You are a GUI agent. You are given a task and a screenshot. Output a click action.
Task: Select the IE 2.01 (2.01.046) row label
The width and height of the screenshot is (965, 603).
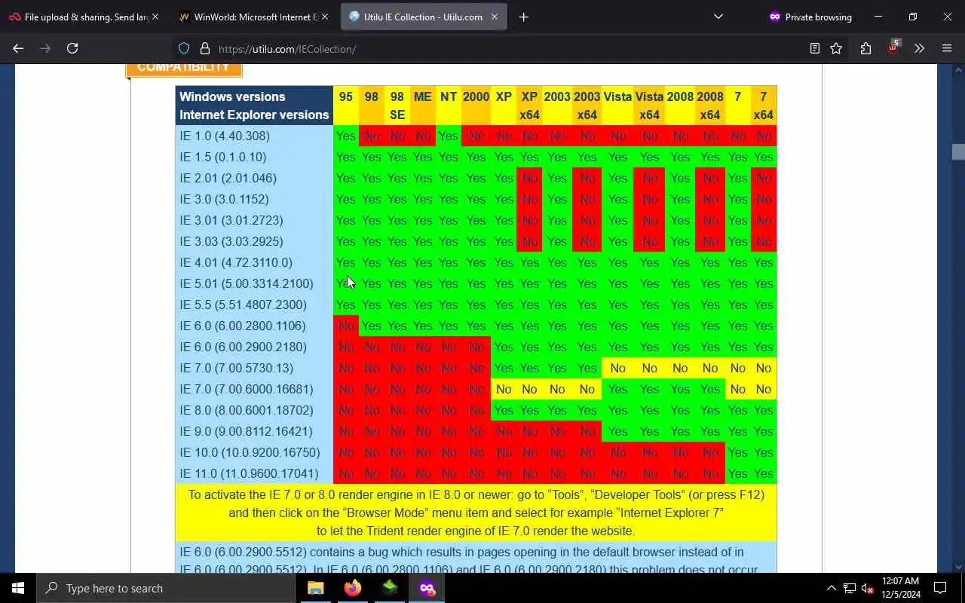click(228, 178)
